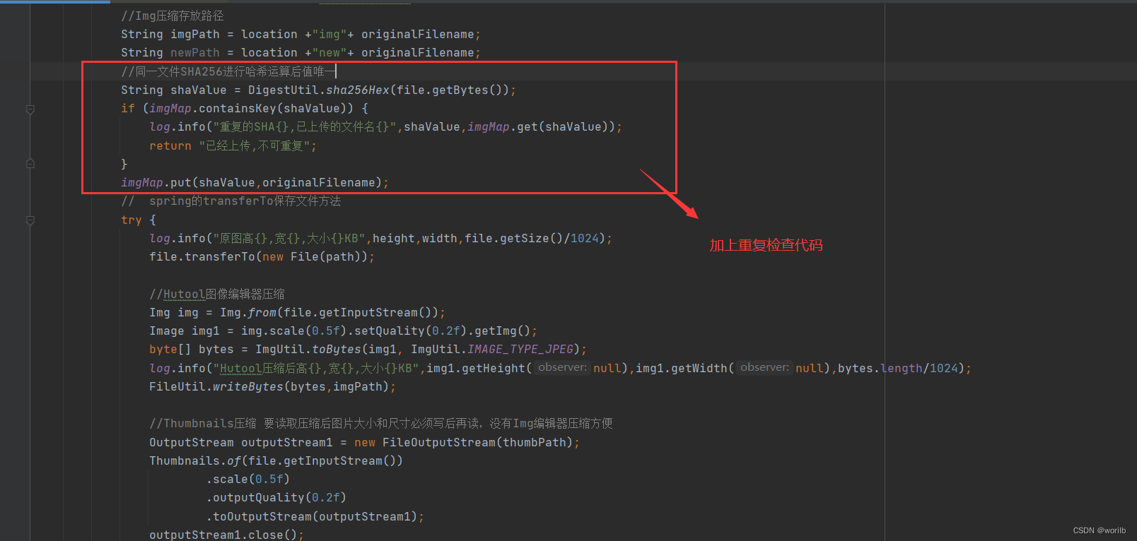Click 'img.scale(0.5f)' on Image img1 line
1137x541 pixels.
[294, 331]
